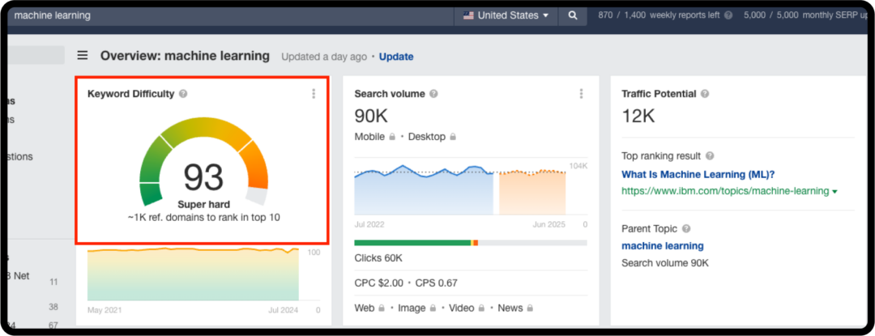Click the locked Mobile volume option

(375, 137)
